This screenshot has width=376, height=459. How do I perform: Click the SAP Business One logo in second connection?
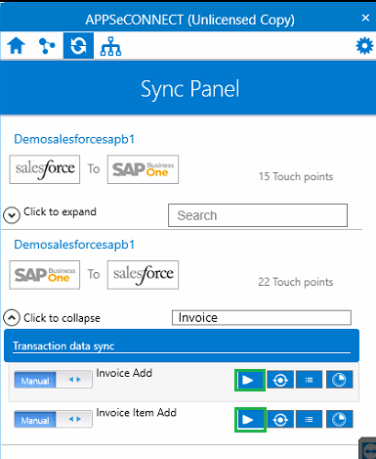tap(45, 275)
